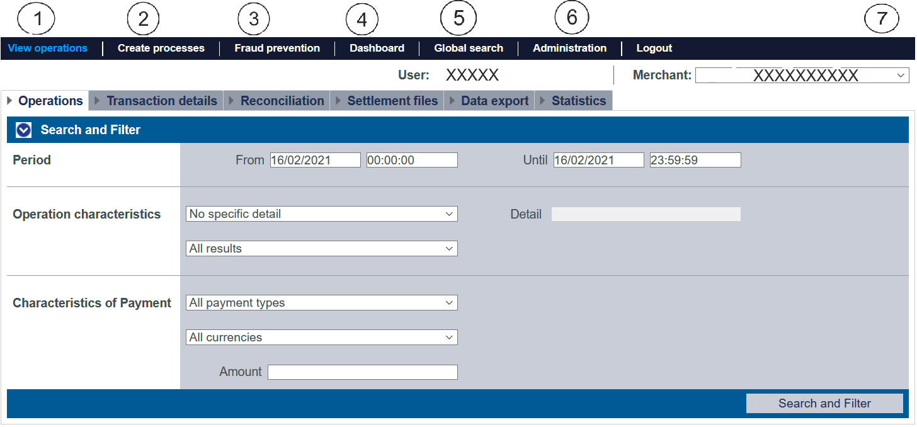This screenshot has width=917, height=427.
Task: Open the All currencies dropdown
Action: 322,338
